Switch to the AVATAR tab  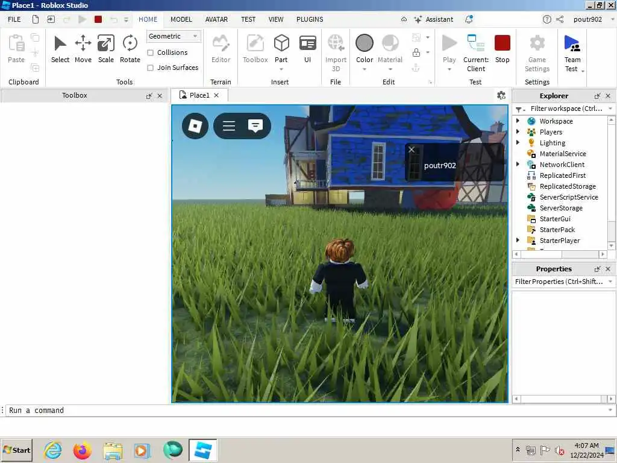(216, 19)
